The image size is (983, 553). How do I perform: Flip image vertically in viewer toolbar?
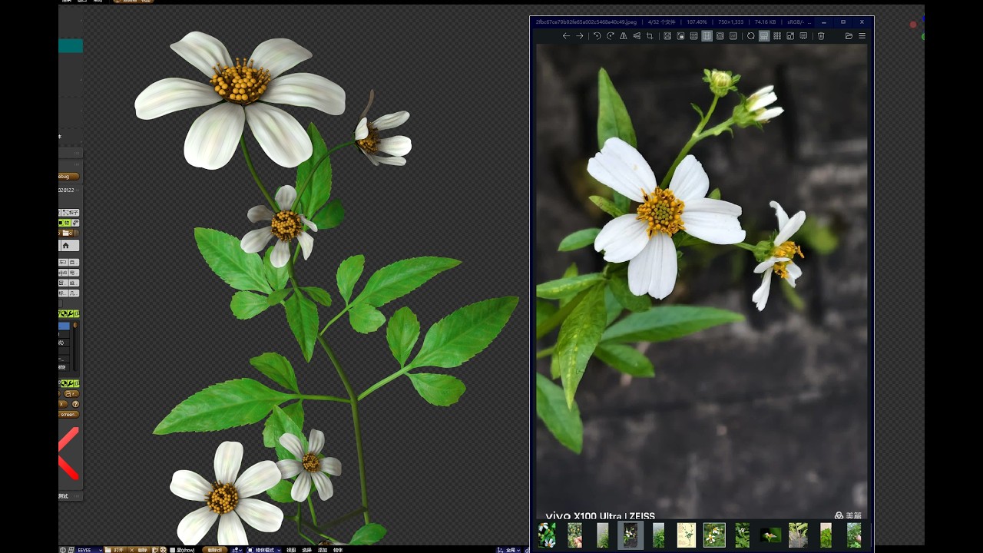pyautogui.click(x=637, y=36)
